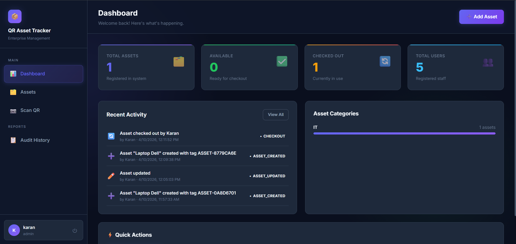Click the IT category progress bar

(404, 133)
